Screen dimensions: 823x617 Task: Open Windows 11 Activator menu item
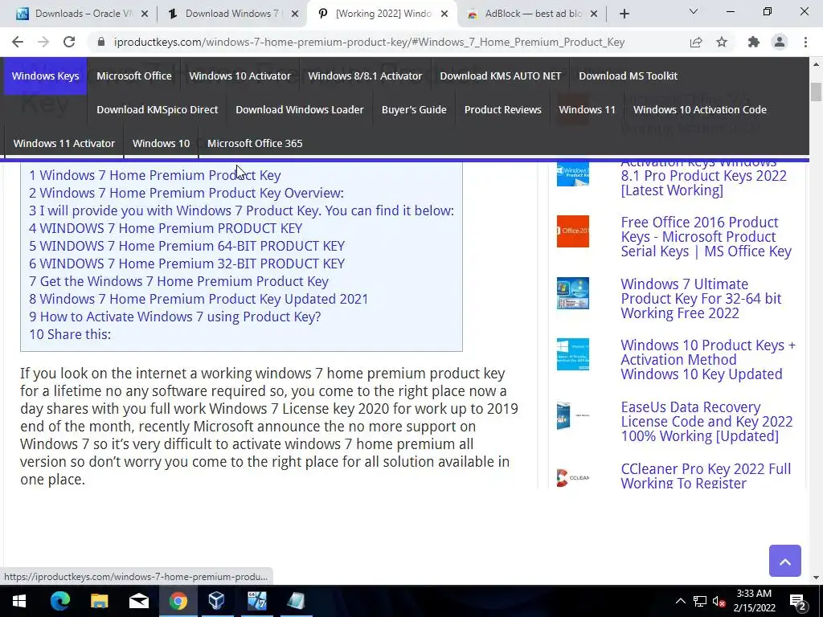click(64, 143)
